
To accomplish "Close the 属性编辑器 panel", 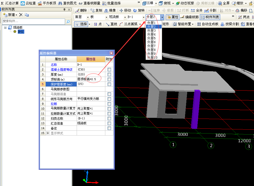I will coord(111,53).
